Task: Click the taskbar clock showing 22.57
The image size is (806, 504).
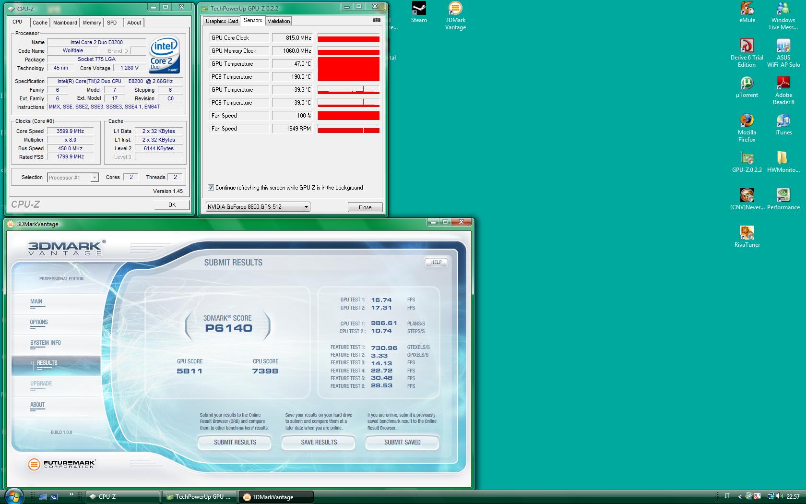Action: pos(793,497)
